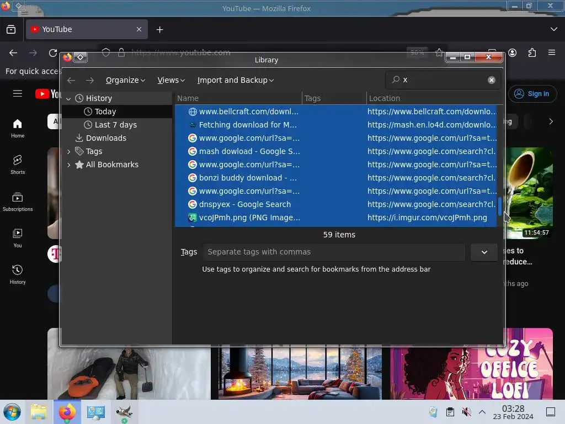Select the vcoJPmh.png (PNG Image... entry
Viewport: 565px width, 424px height.
336,218
